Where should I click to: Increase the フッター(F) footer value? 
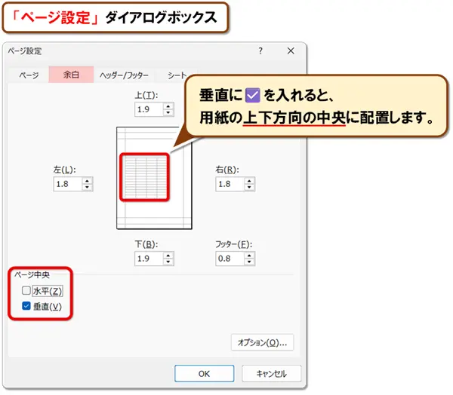tap(249, 256)
